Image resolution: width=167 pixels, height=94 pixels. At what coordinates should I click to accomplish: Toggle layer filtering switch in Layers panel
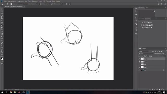[x=166, y=51]
